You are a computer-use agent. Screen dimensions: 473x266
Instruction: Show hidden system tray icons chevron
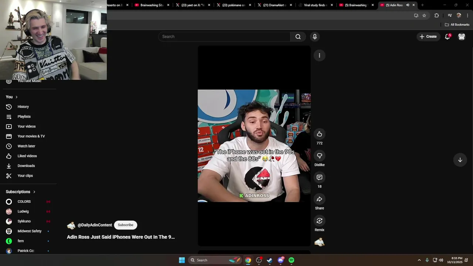(x=419, y=260)
